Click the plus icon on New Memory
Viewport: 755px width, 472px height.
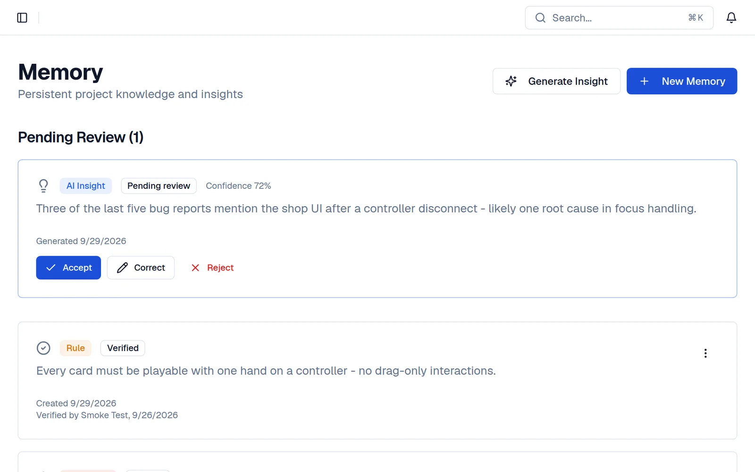pyautogui.click(x=644, y=81)
